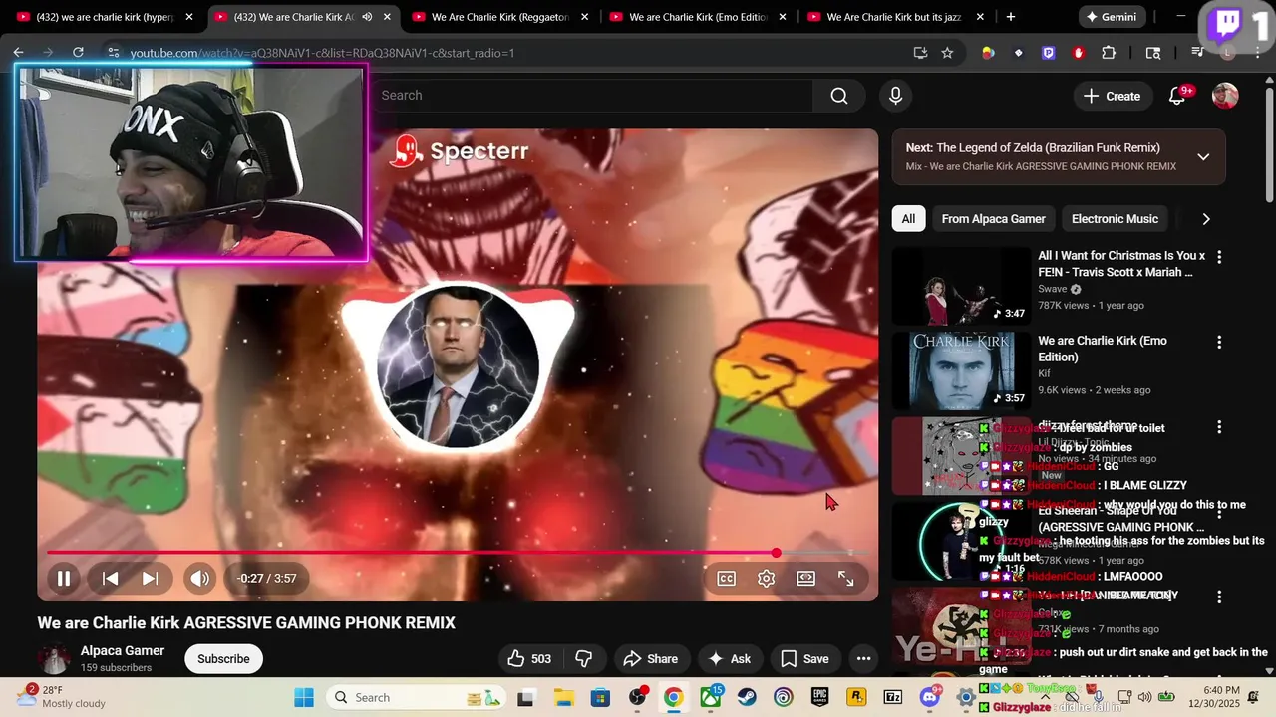Image resolution: width=1276 pixels, height=717 pixels.
Task: Open Chrome extensions puzzle icon
Action: (1109, 53)
